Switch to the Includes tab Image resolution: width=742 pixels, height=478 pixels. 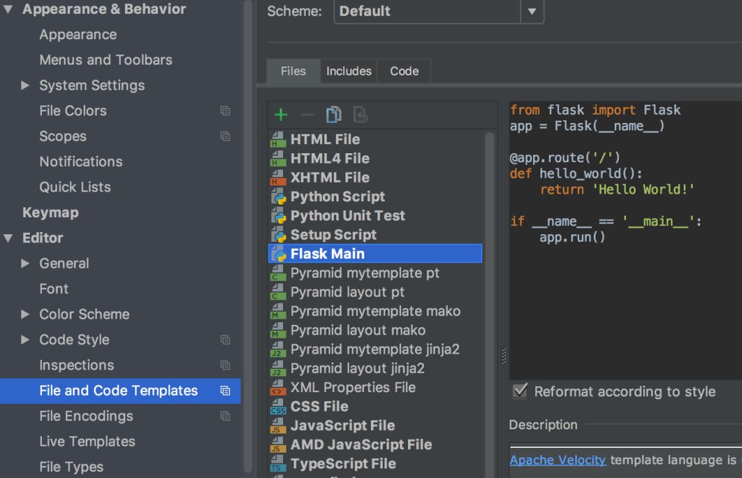348,71
